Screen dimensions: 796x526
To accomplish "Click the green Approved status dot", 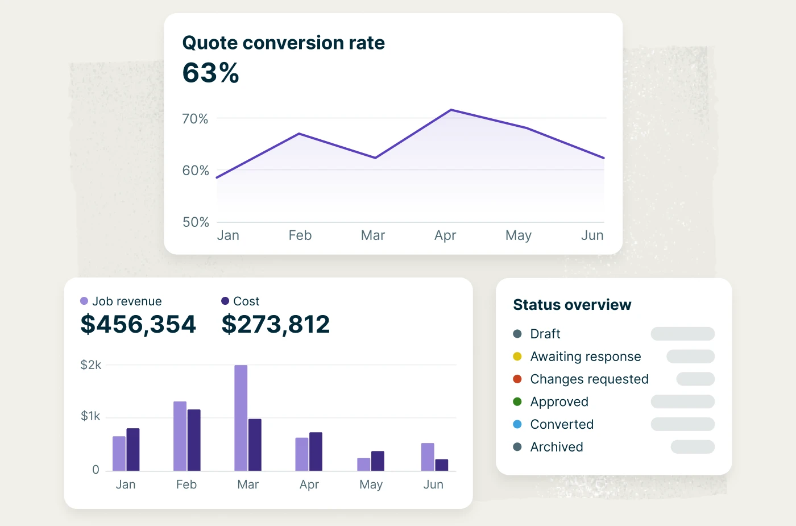I will point(517,402).
